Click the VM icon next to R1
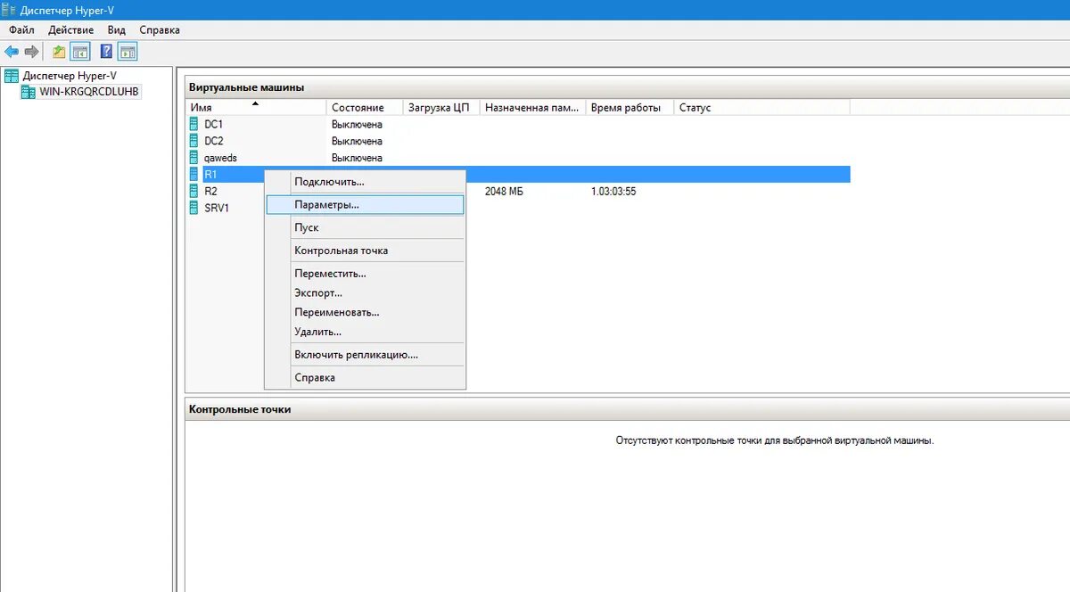 pyautogui.click(x=194, y=174)
